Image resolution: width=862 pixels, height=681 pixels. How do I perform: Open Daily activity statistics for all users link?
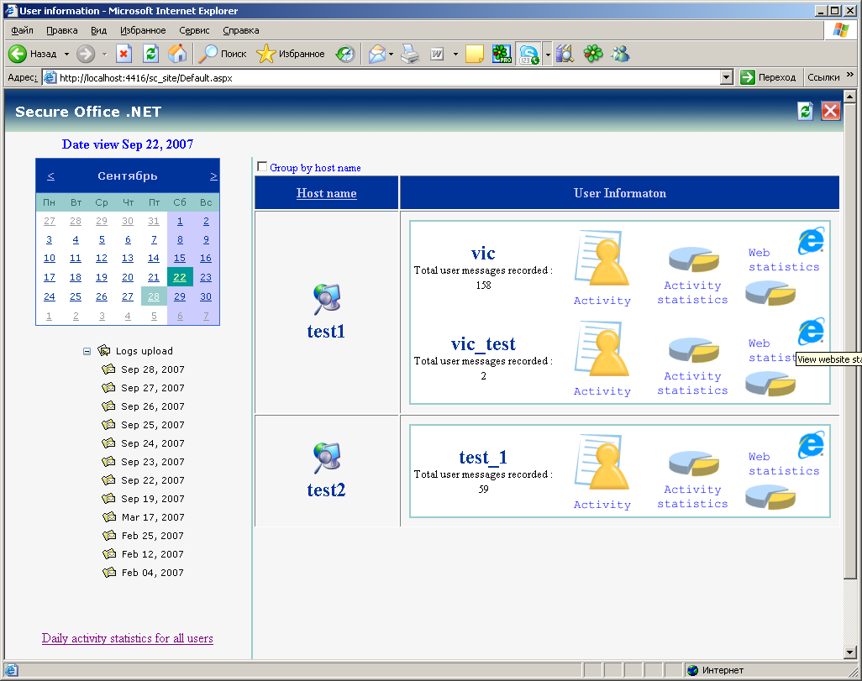coord(128,638)
